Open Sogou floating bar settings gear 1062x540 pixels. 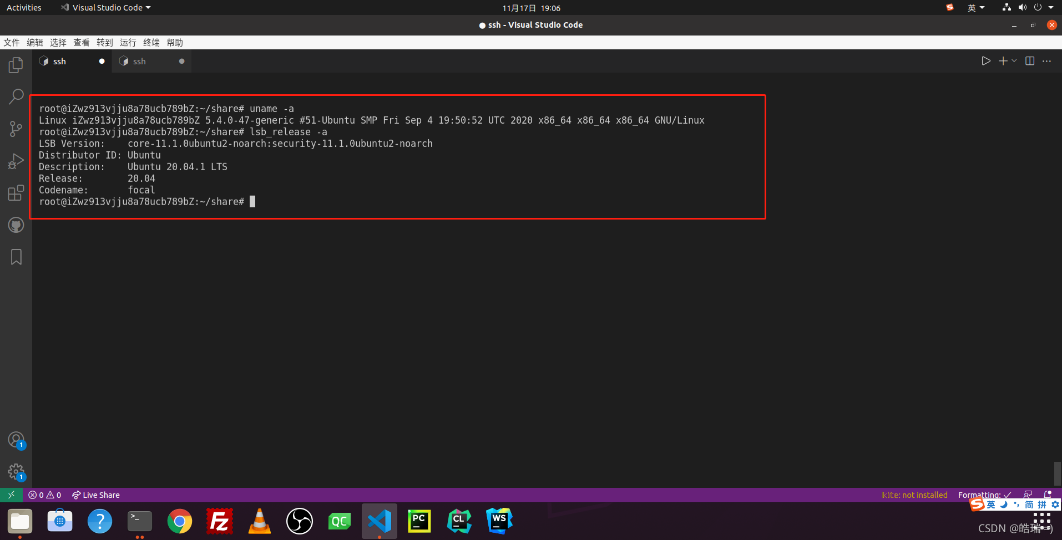pyautogui.click(x=1055, y=505)
